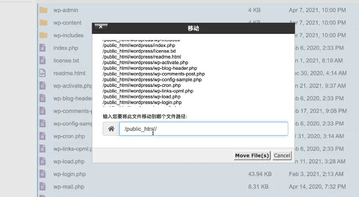Click /public_html/wordpress/wp-login.php in the dialog list
359x197 pixels.
pyautogui.click(x=142, y=102)
